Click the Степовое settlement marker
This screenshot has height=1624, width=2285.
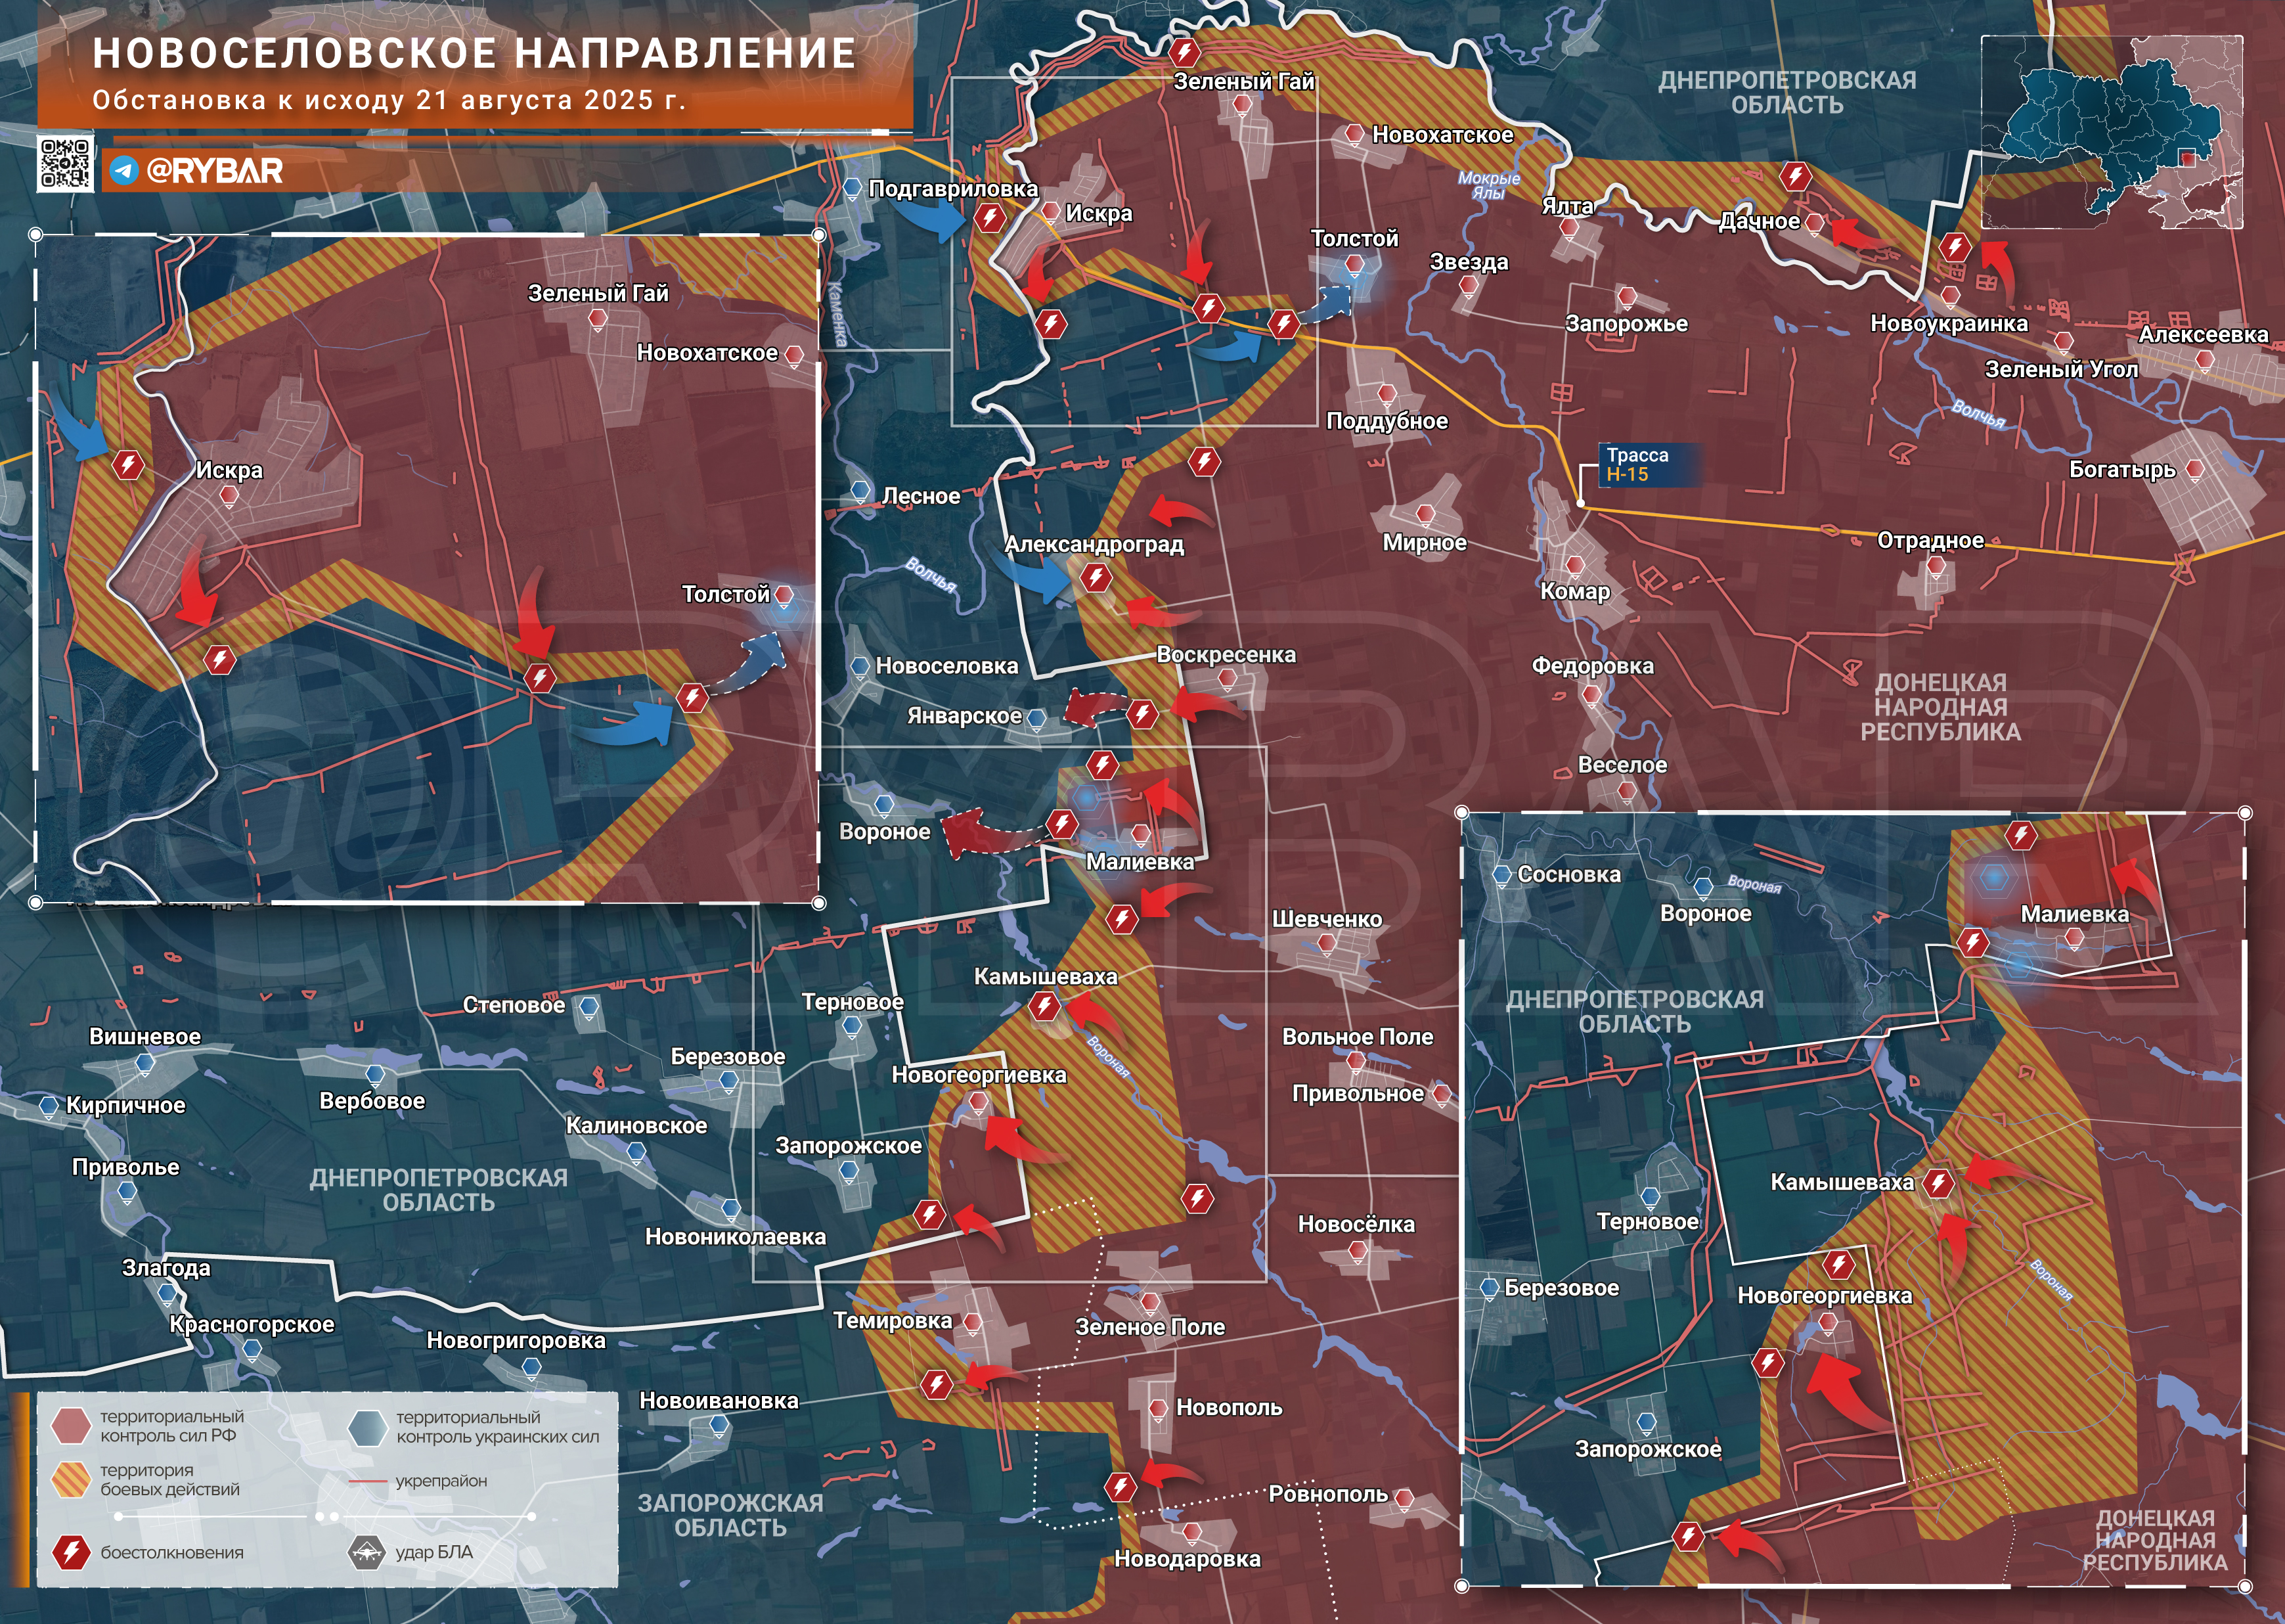pyautogui.click(x=590, y=1006)
